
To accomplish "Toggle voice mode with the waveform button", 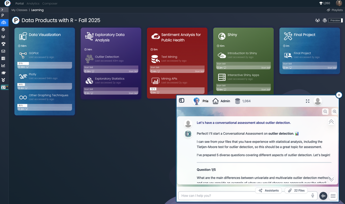I will pos(323,196).
